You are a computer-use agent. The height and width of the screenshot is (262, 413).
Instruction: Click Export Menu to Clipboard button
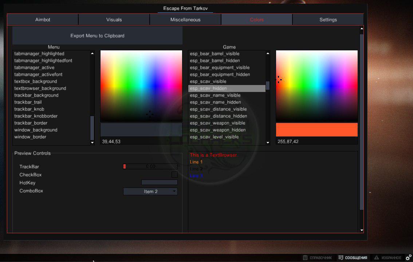point(98,36)
